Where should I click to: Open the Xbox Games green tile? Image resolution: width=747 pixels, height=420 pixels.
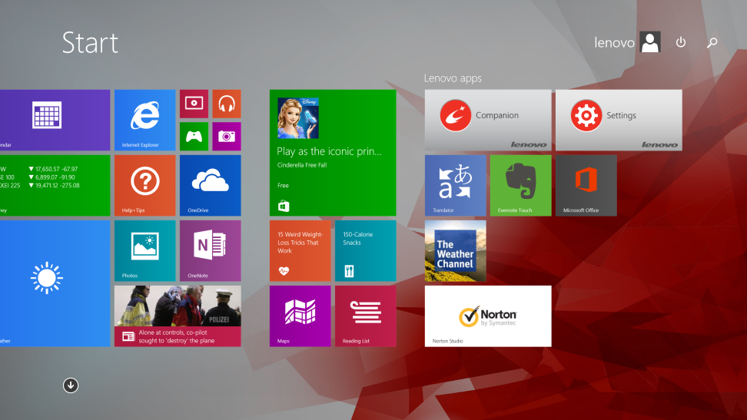pos(194,136)
